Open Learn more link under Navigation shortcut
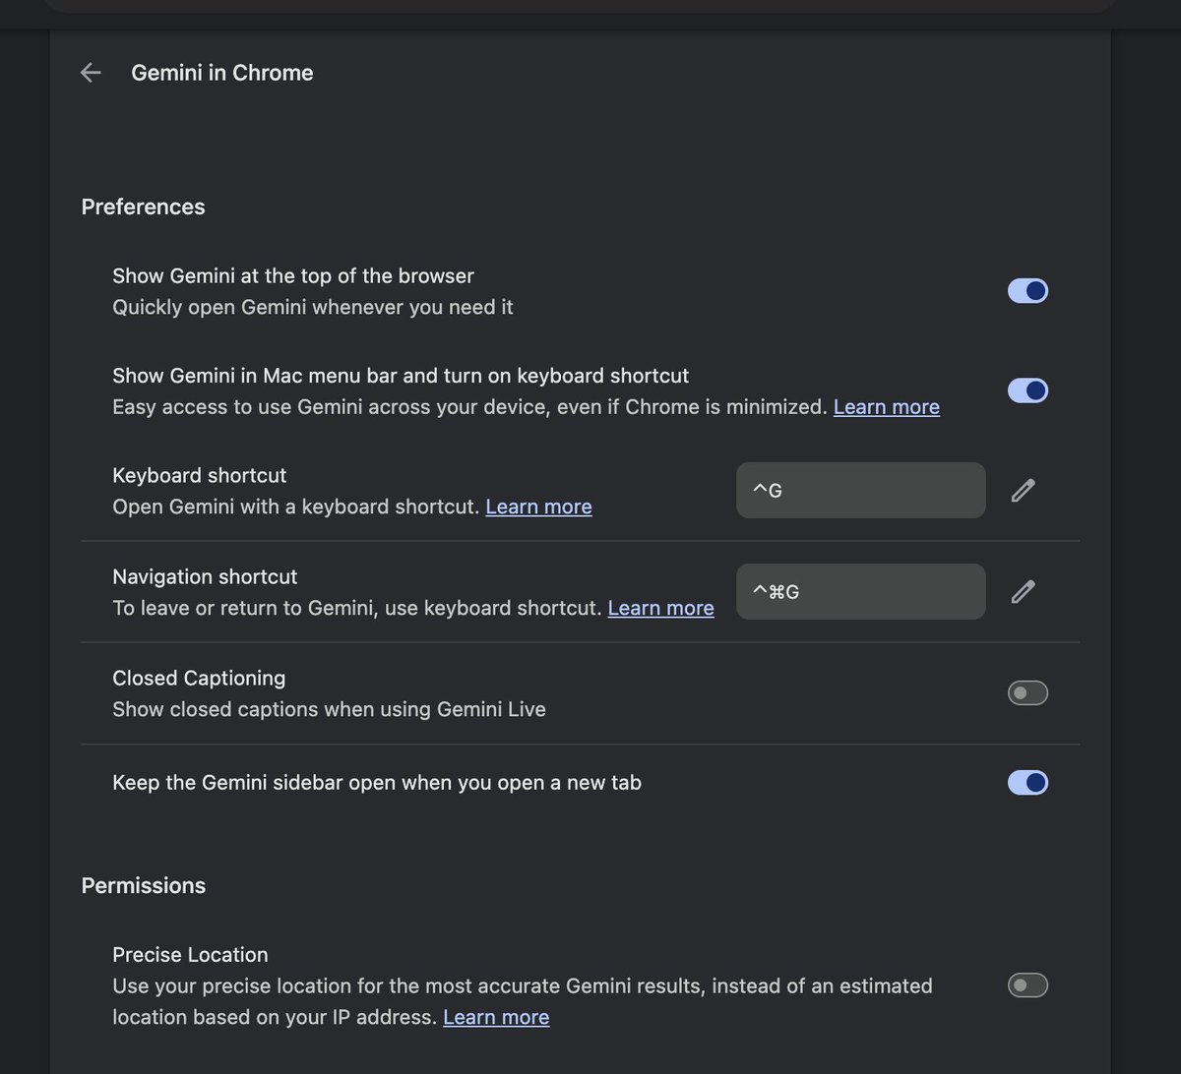The image size is (1181, 1074). pyautogui.click(x=661, y=608)
